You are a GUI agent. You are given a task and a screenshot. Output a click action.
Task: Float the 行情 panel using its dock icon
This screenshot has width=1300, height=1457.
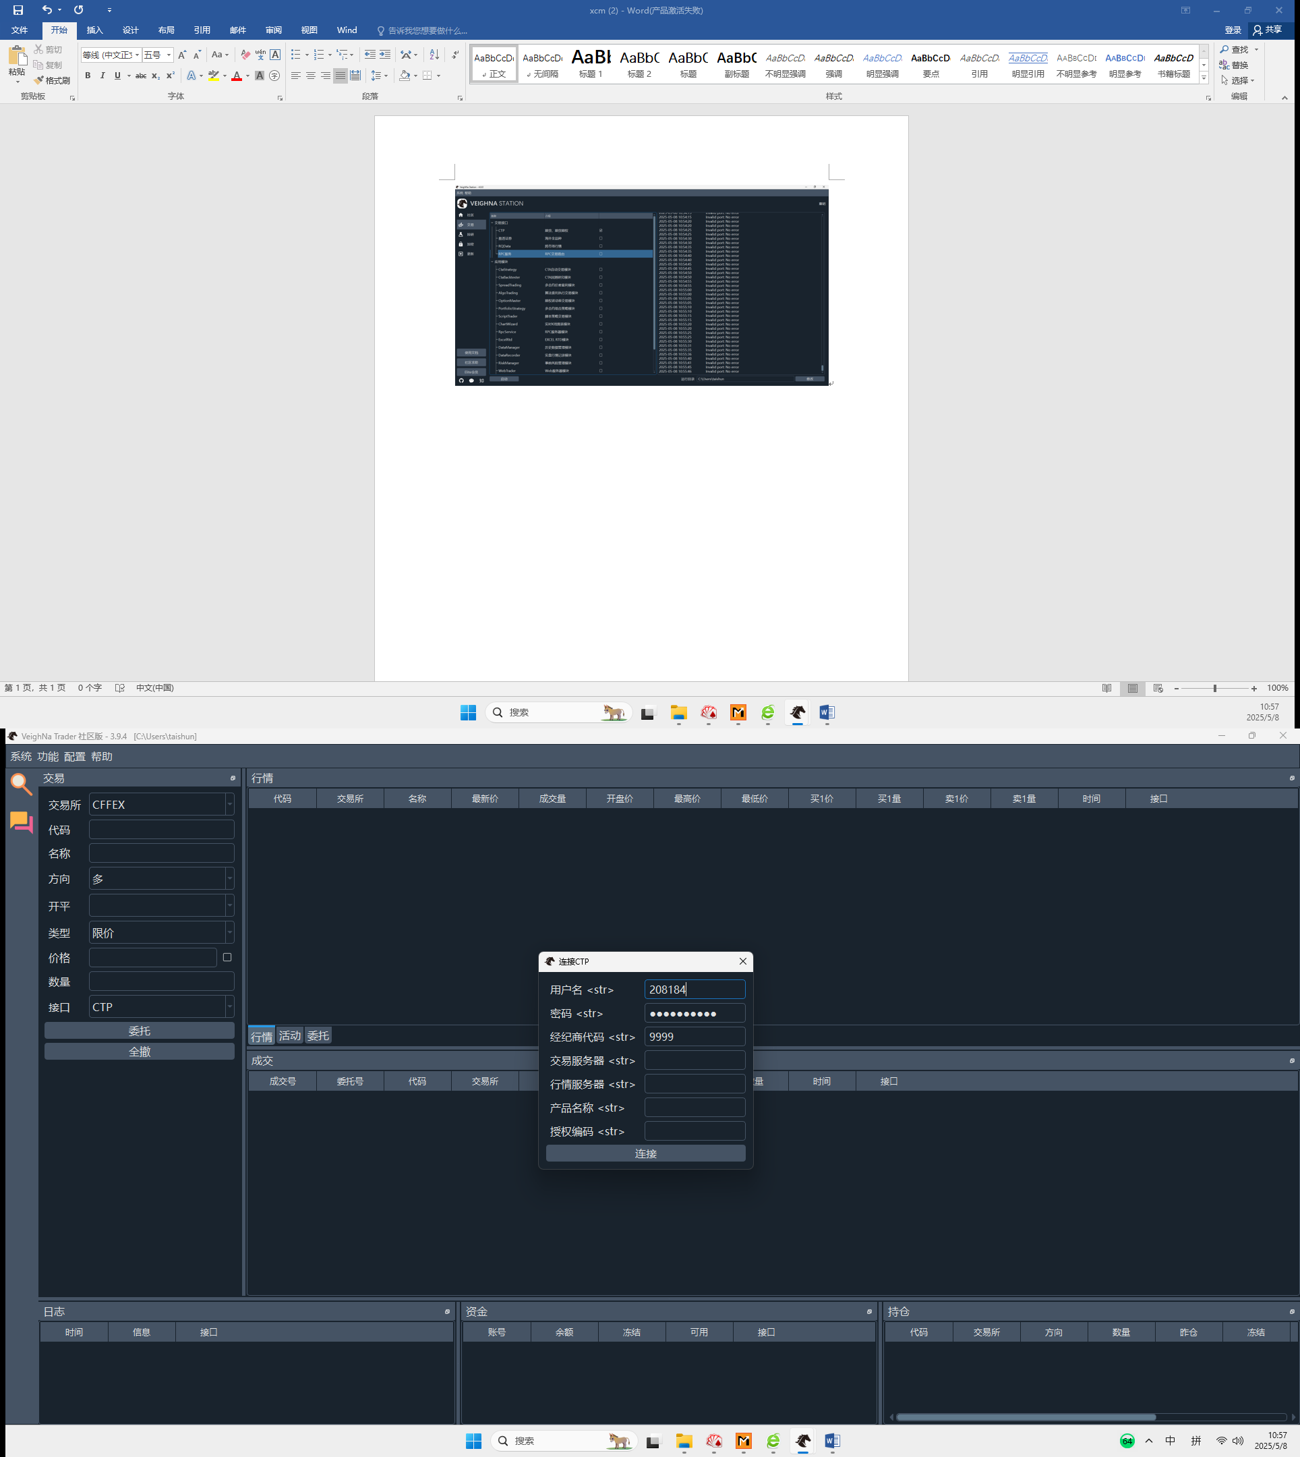click(1291, 778)
